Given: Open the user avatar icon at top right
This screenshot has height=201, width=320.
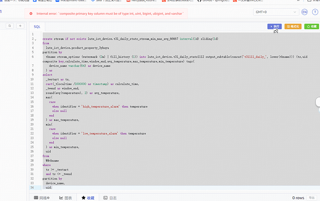Looking at the screenshot, I should [315, 12].
